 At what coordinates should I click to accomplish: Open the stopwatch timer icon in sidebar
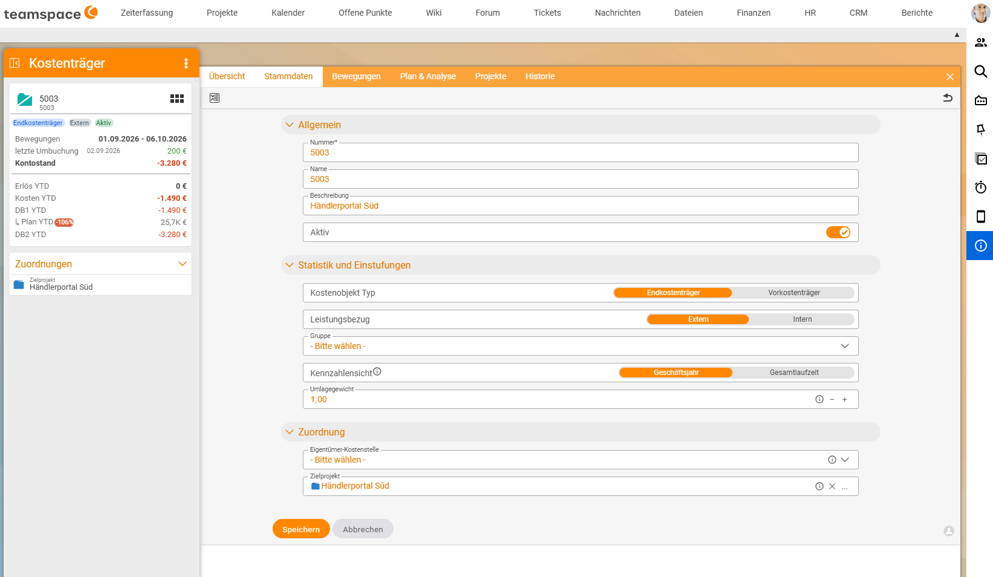981,187
